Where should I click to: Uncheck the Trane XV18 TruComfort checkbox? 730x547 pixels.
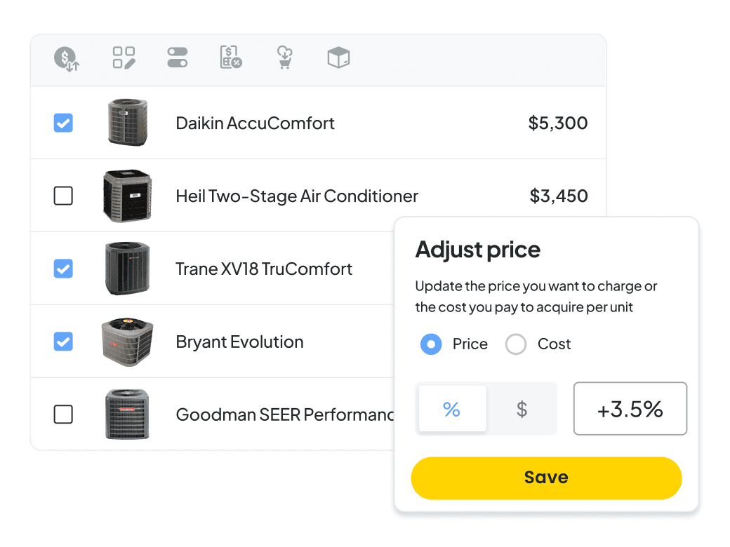pos(63,269)
